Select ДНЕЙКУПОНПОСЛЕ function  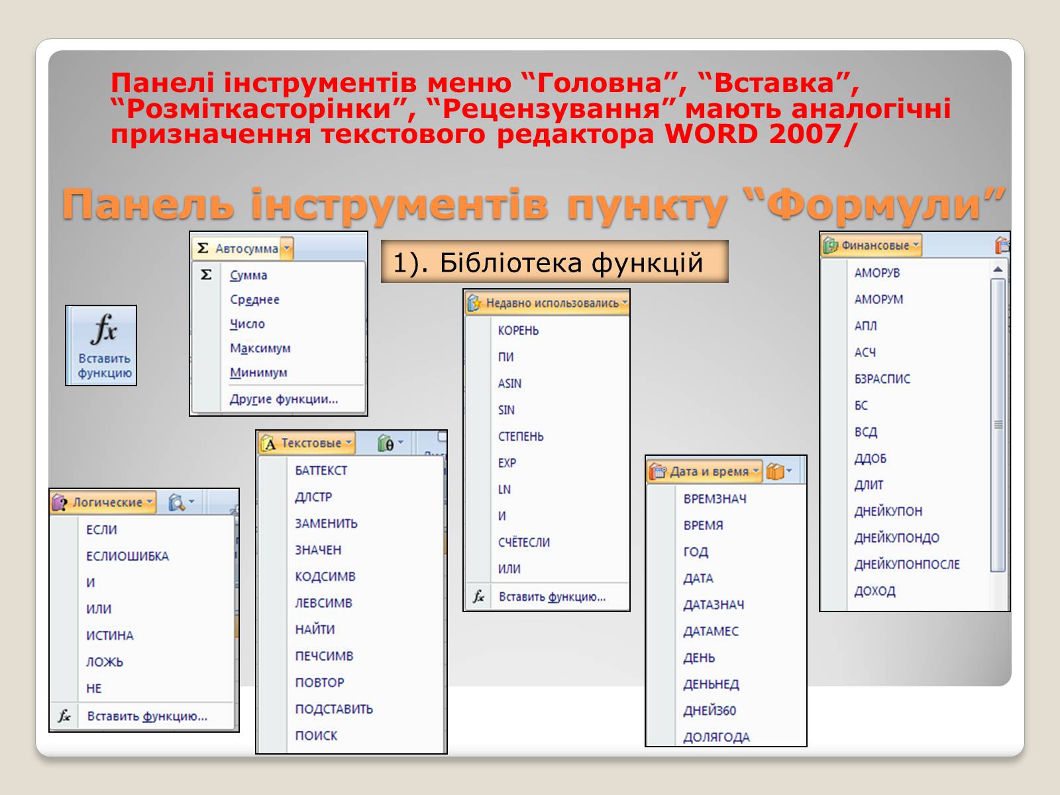(x=906, y=564)
